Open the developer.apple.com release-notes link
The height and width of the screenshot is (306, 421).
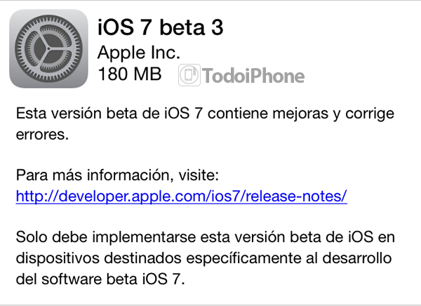182,196
